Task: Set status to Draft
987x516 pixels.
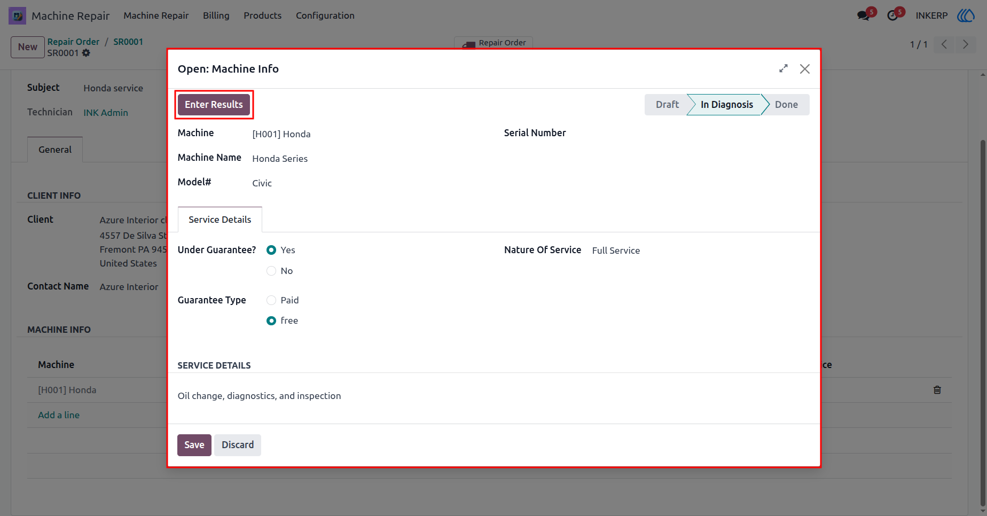Action: (x=667, y=105)
